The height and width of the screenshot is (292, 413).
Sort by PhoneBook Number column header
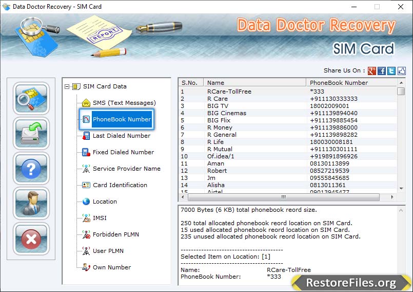(x=351, y=83)
